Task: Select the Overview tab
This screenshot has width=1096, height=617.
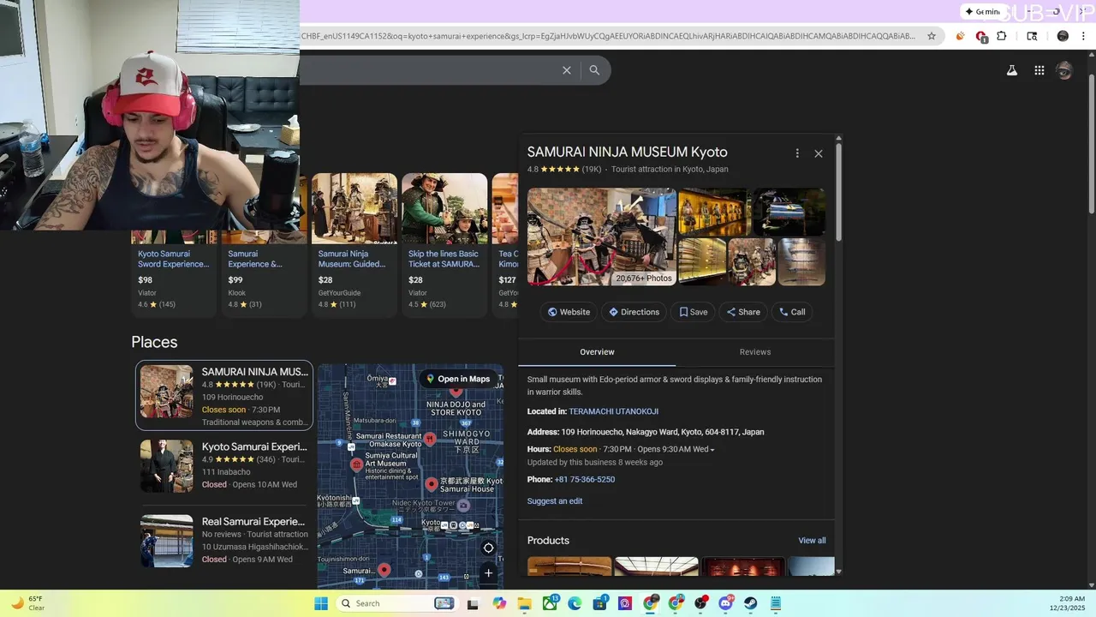Action: (597, 352)
